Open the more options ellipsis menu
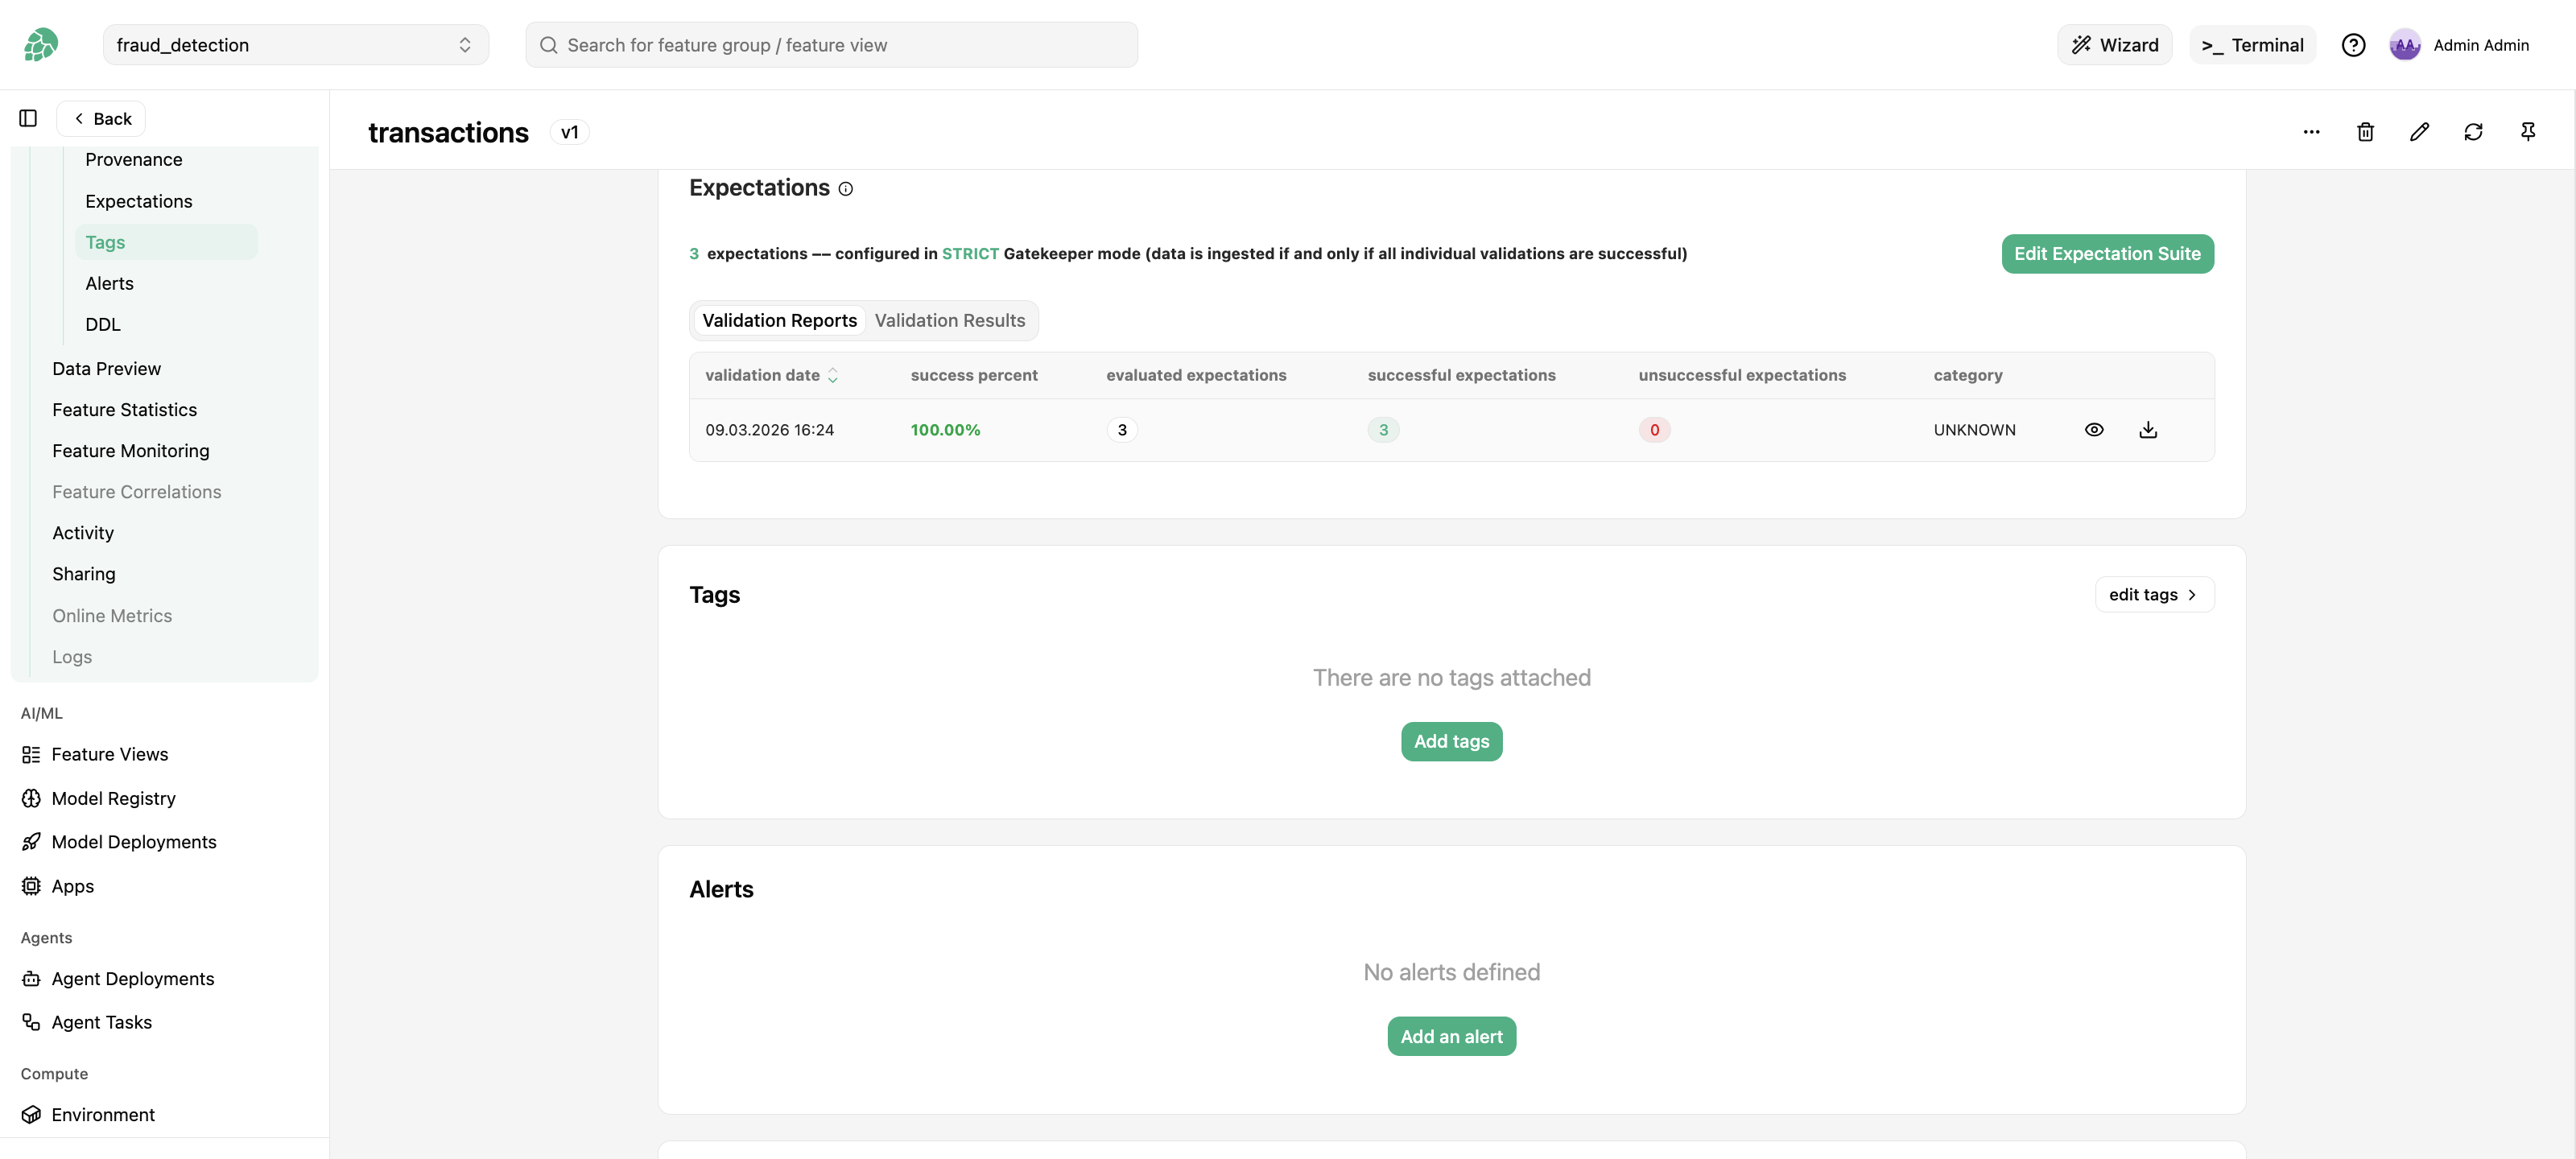 pyautogui.click(x=2311, y=132)
